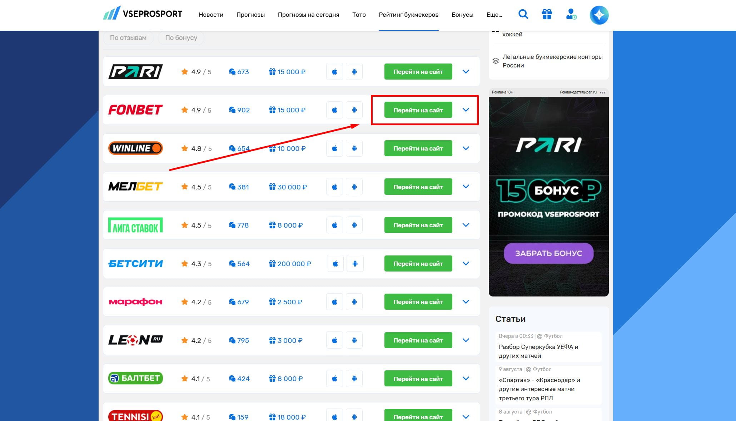Click the Apple app icon for Winline
The image size is (736, 421).
click(x=334, y=148)
